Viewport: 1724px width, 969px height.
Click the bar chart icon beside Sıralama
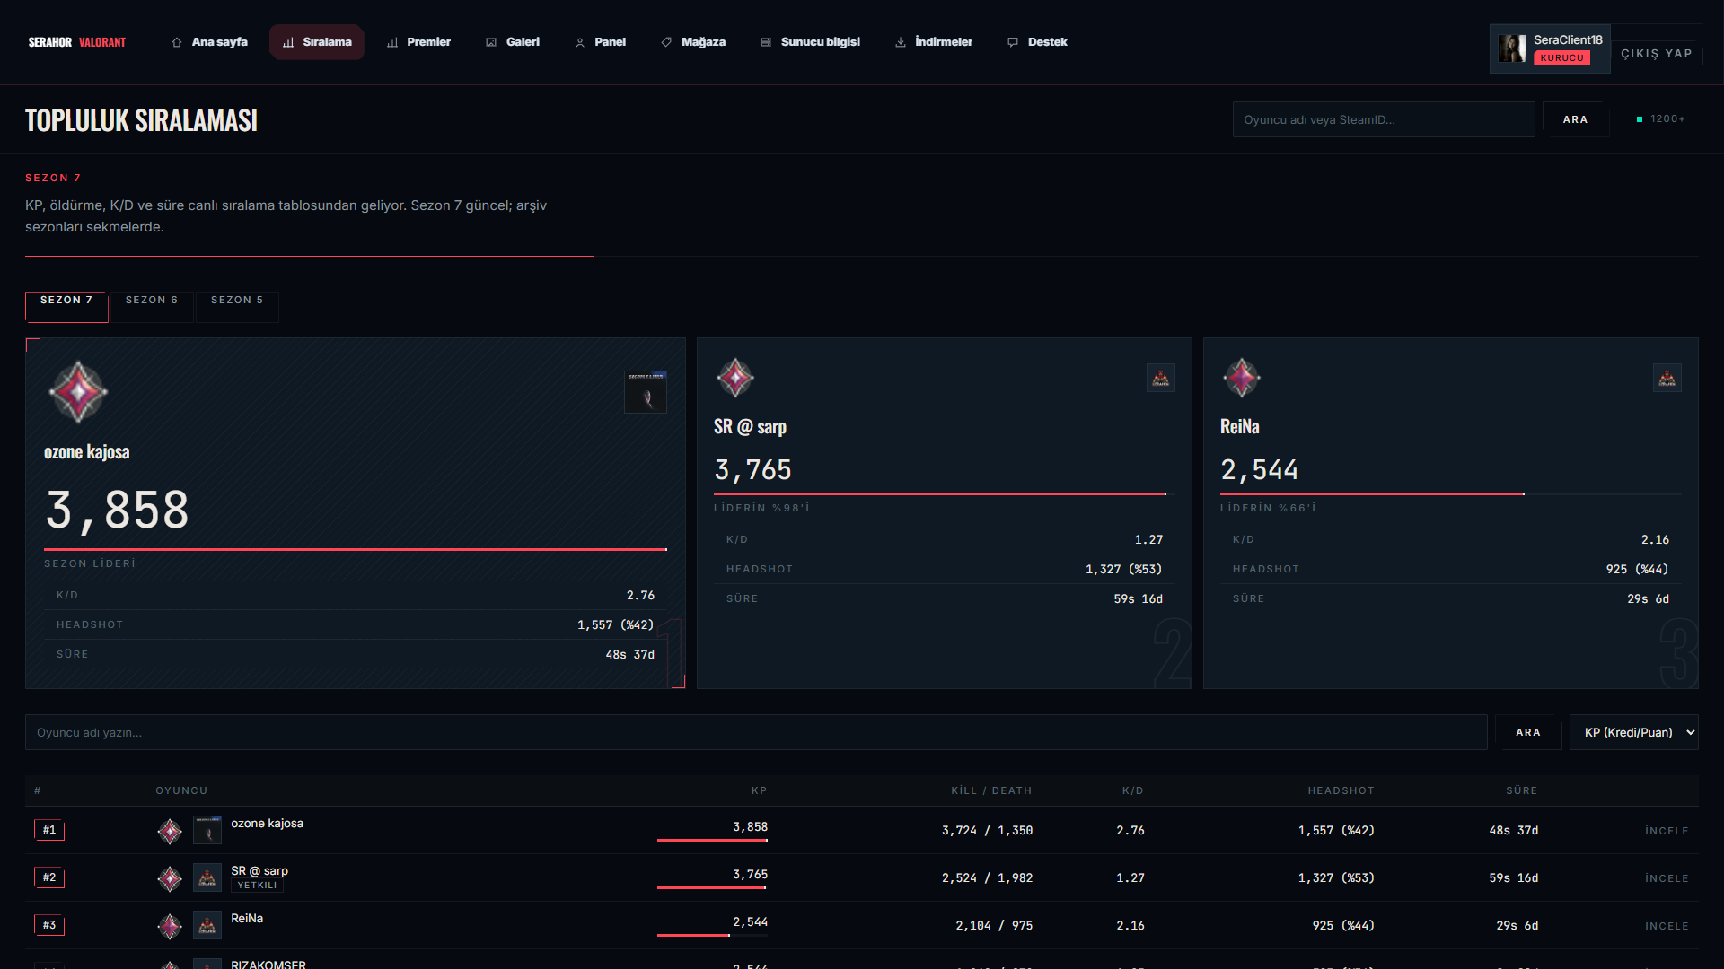(288, 42)
